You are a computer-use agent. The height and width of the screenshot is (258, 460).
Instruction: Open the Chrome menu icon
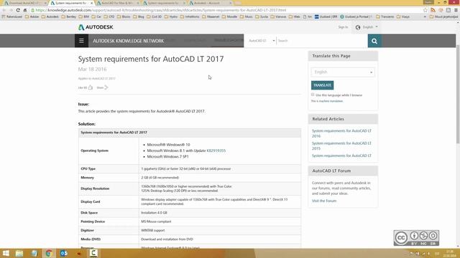click(x=456, y=10)
